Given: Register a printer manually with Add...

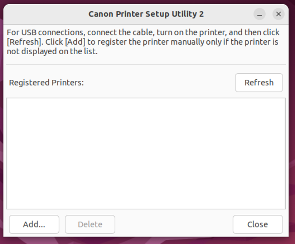Looking at the screenshot, I should [x=34, y=224].
